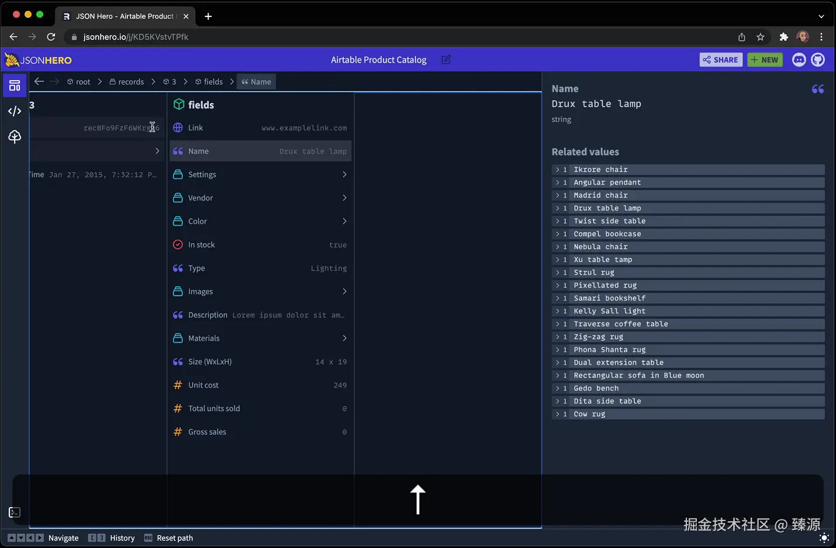This screenshot has height=548, width=836.
Task: Click the cube icon next to fields heading
Action: pos(179,105)
